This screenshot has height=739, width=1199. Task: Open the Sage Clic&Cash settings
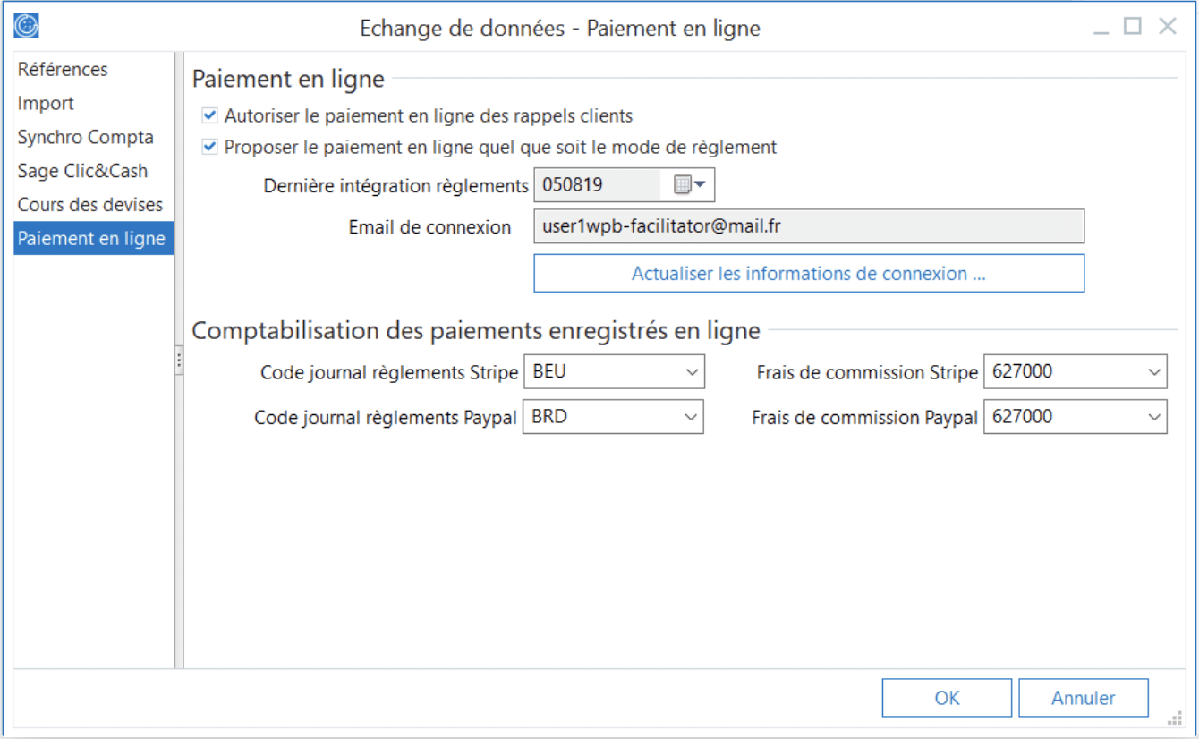(82, 170)
